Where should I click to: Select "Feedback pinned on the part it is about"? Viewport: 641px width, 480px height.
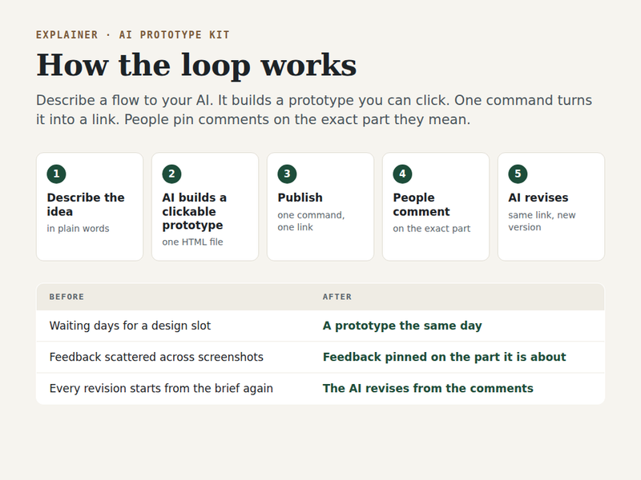pyautogui.click(x=445, y=357)
